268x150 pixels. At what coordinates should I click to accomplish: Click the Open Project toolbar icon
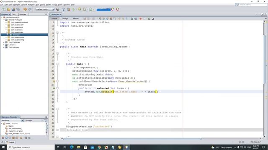[13, 9]
